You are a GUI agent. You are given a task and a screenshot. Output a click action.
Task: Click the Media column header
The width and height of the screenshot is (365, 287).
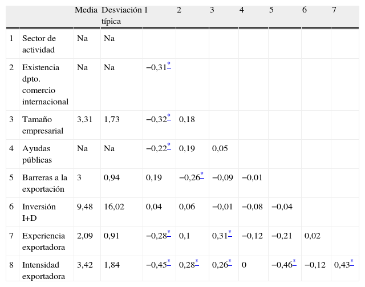pyautogui.click(x=86, y=11)
